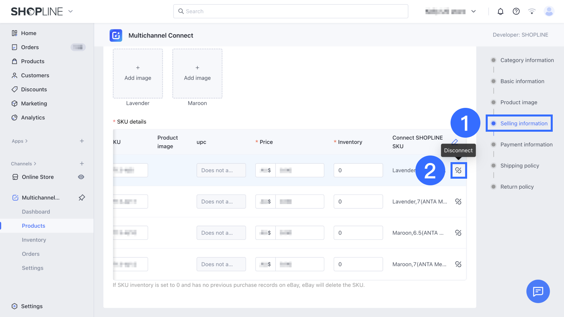The image size is (564, 317).
Task: Open the store account dropdown arrow
Action: coord(473,12)
